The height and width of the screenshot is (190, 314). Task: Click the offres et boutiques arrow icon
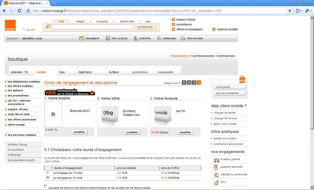coord(173,30)
